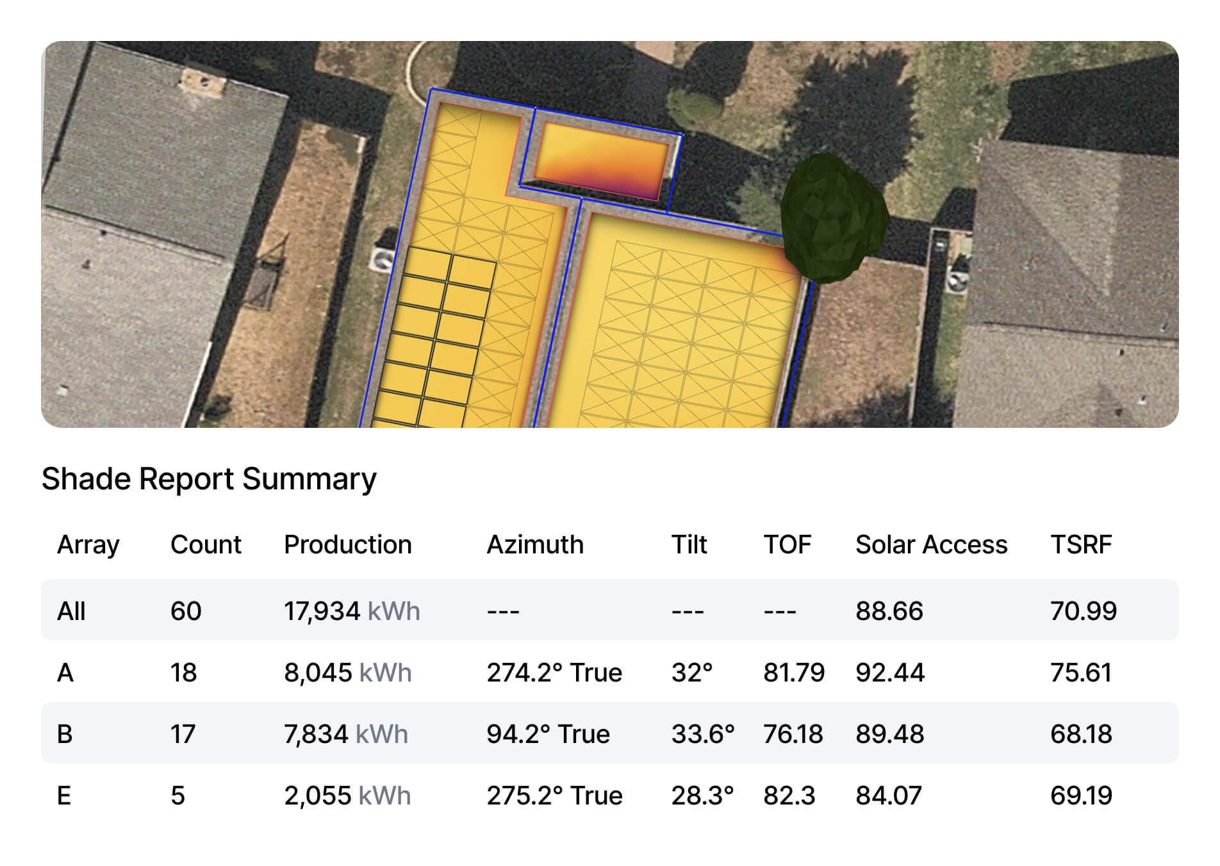This screenshot has height=866, width=1220.
Task: Select array E row label
Action: (64, 796)
